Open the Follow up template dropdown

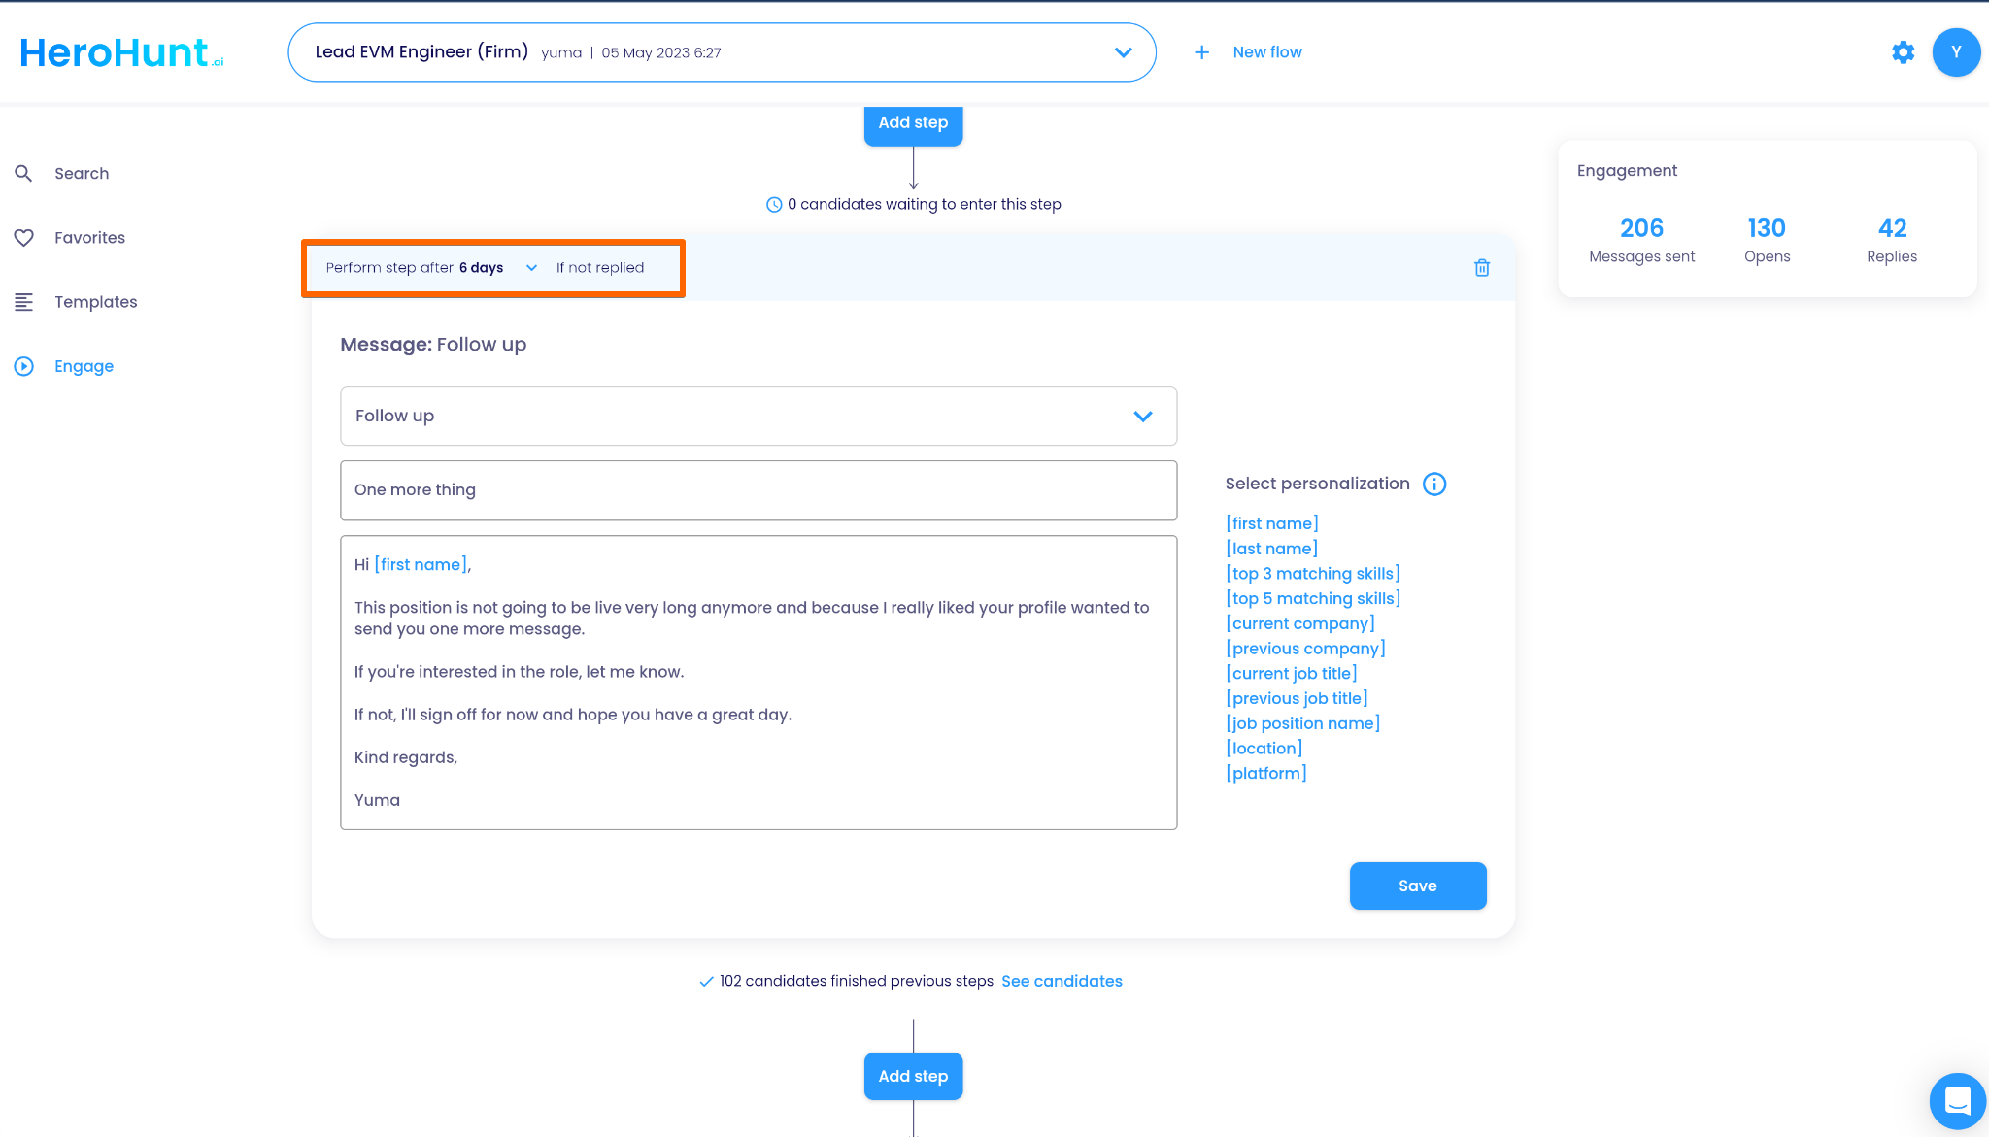coord(1142,416)
